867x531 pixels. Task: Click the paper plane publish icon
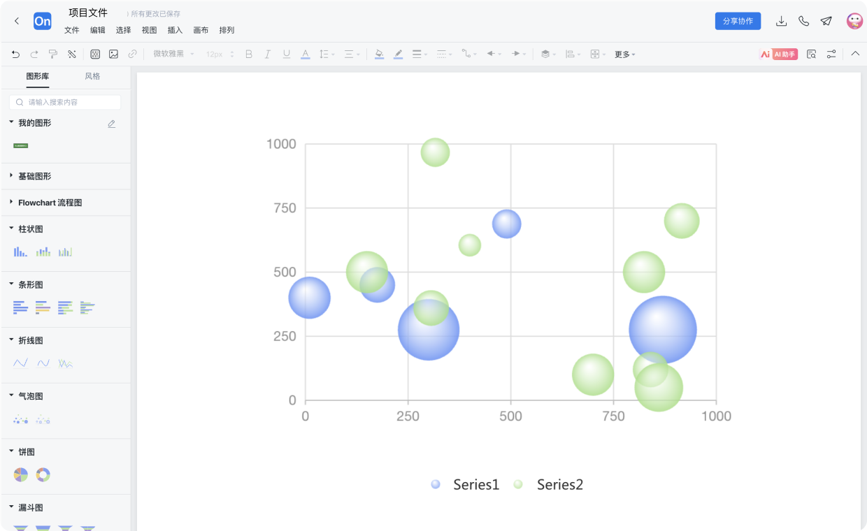[826, 21]
